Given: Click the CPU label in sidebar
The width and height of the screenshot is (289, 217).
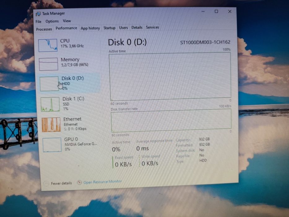Looking at the screenshot, I should (x=65, y=41).
